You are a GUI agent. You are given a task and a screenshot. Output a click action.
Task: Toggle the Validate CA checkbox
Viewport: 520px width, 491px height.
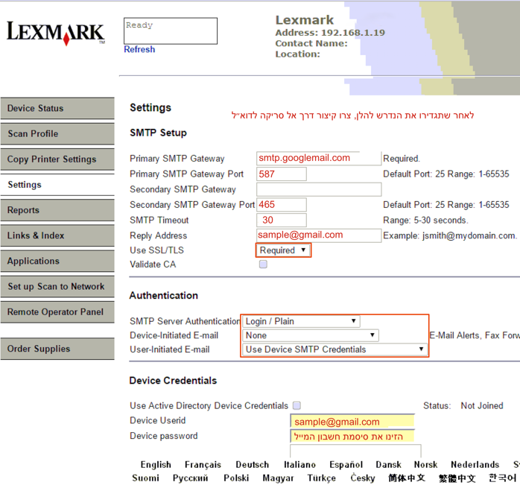263,264
